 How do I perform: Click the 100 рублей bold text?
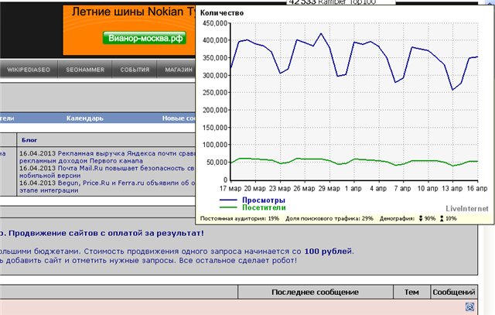pos(328,252)
